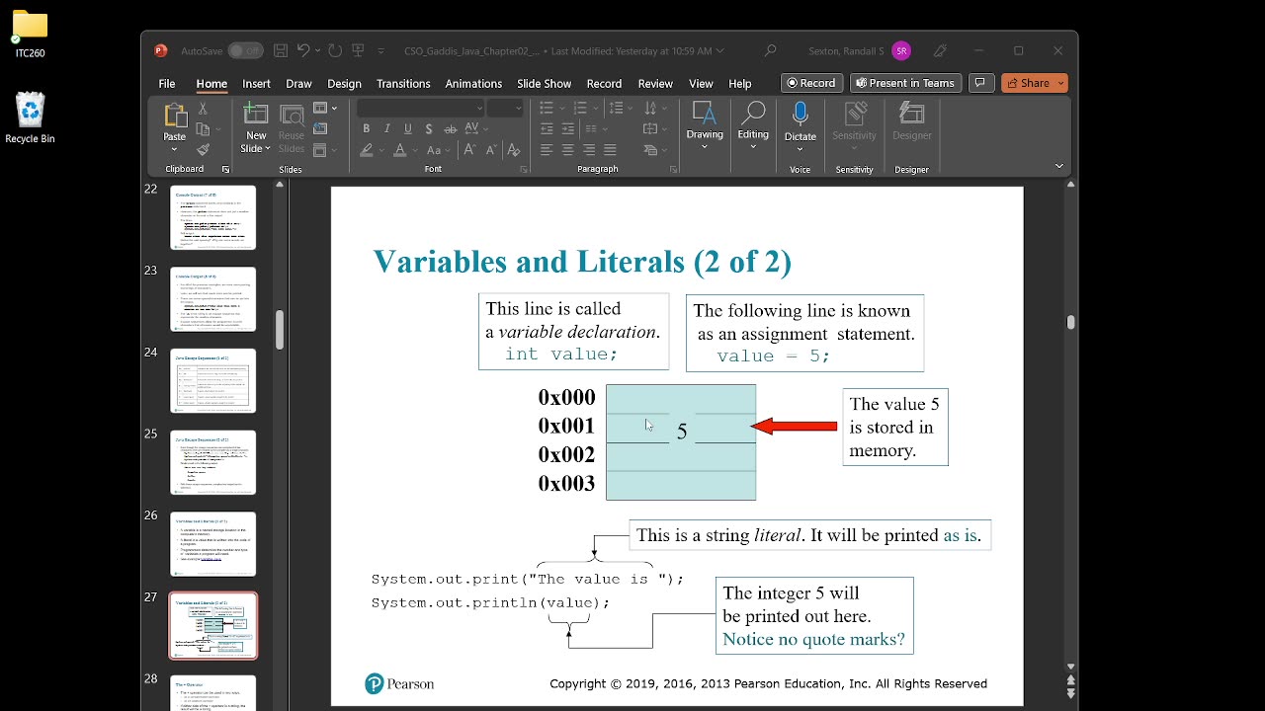Select the Recycle Bin desktop icon
1265x711 pixels.
coord(30,118)
